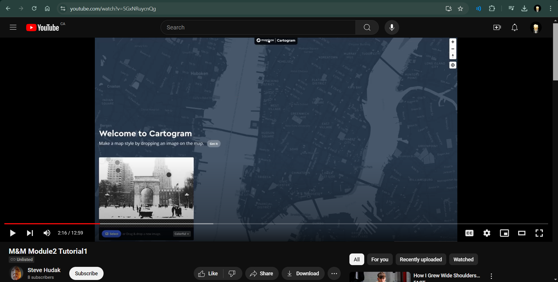The width and height of the screenshot is (558, 282).
Task: Open options for recommended video
Action: (x=491, y=276)
